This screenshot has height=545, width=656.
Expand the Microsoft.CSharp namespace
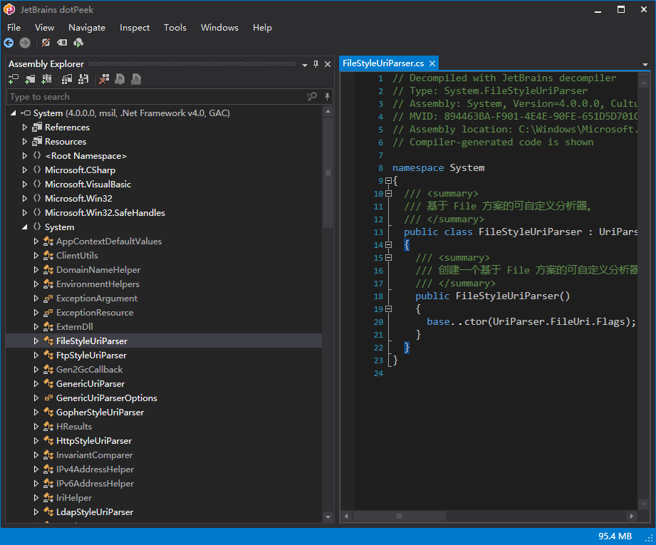point(25,170)
